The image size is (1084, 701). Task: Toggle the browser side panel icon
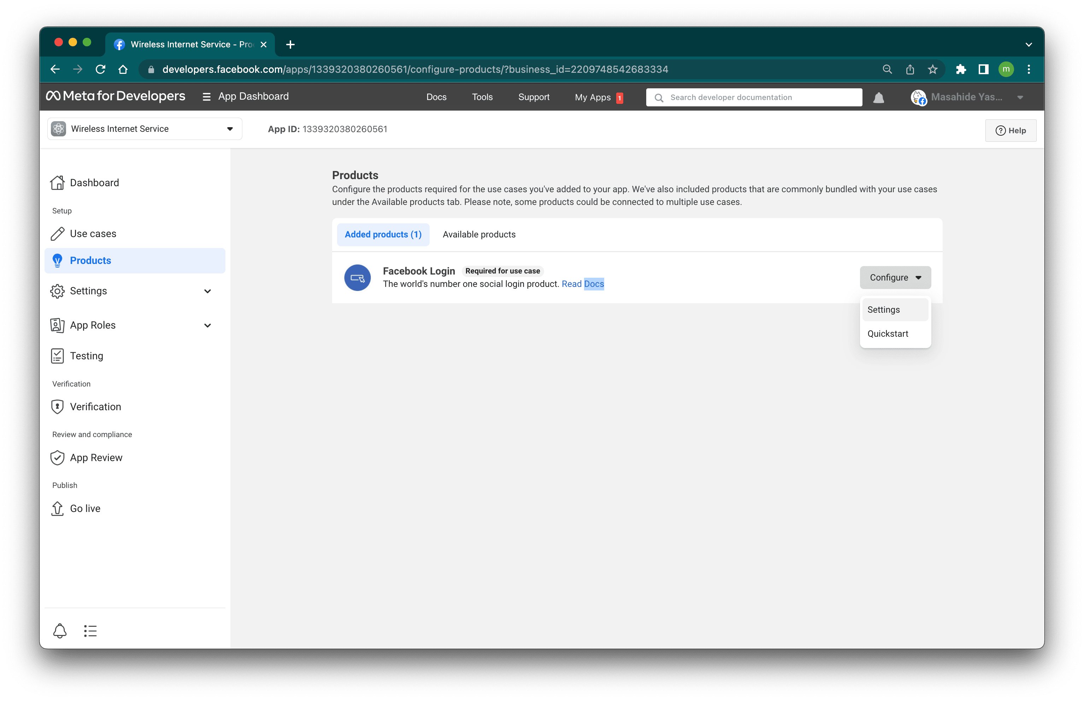tap(983, 69)
